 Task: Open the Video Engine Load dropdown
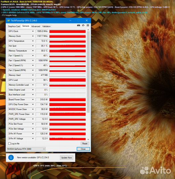[x=33, y=90]
